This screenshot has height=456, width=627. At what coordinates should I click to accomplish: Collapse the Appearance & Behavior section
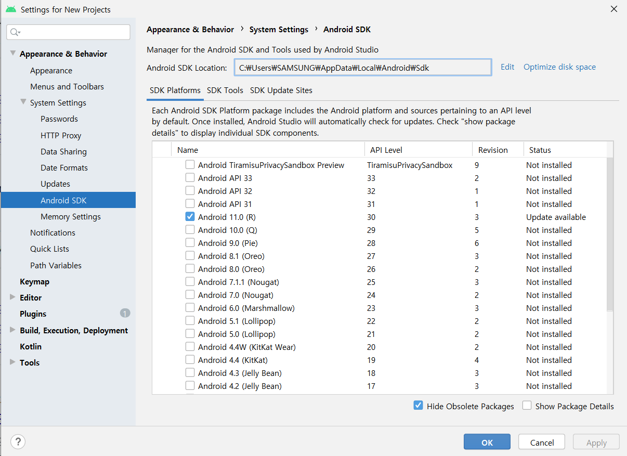click(13, 54)
